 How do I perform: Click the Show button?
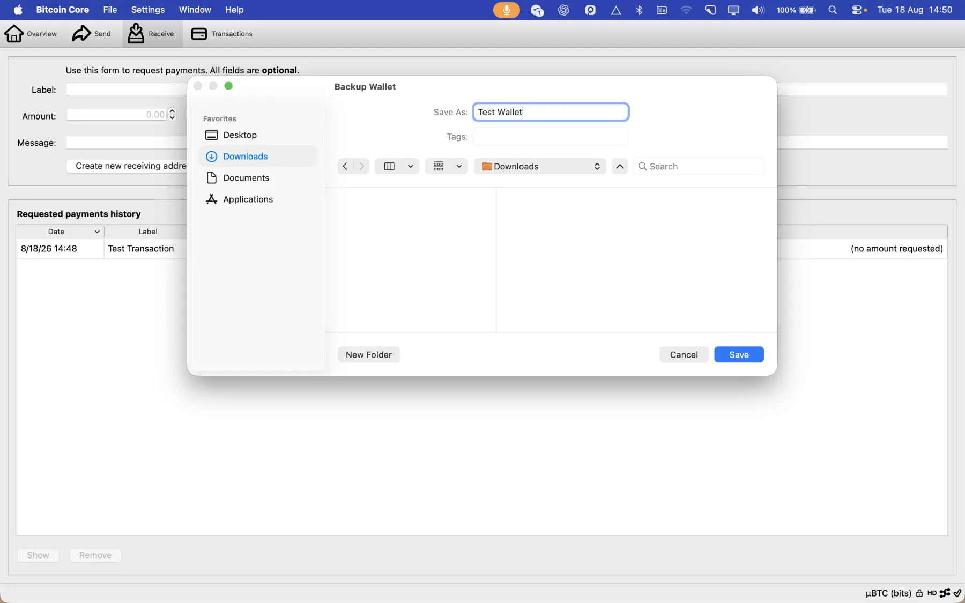38,555
